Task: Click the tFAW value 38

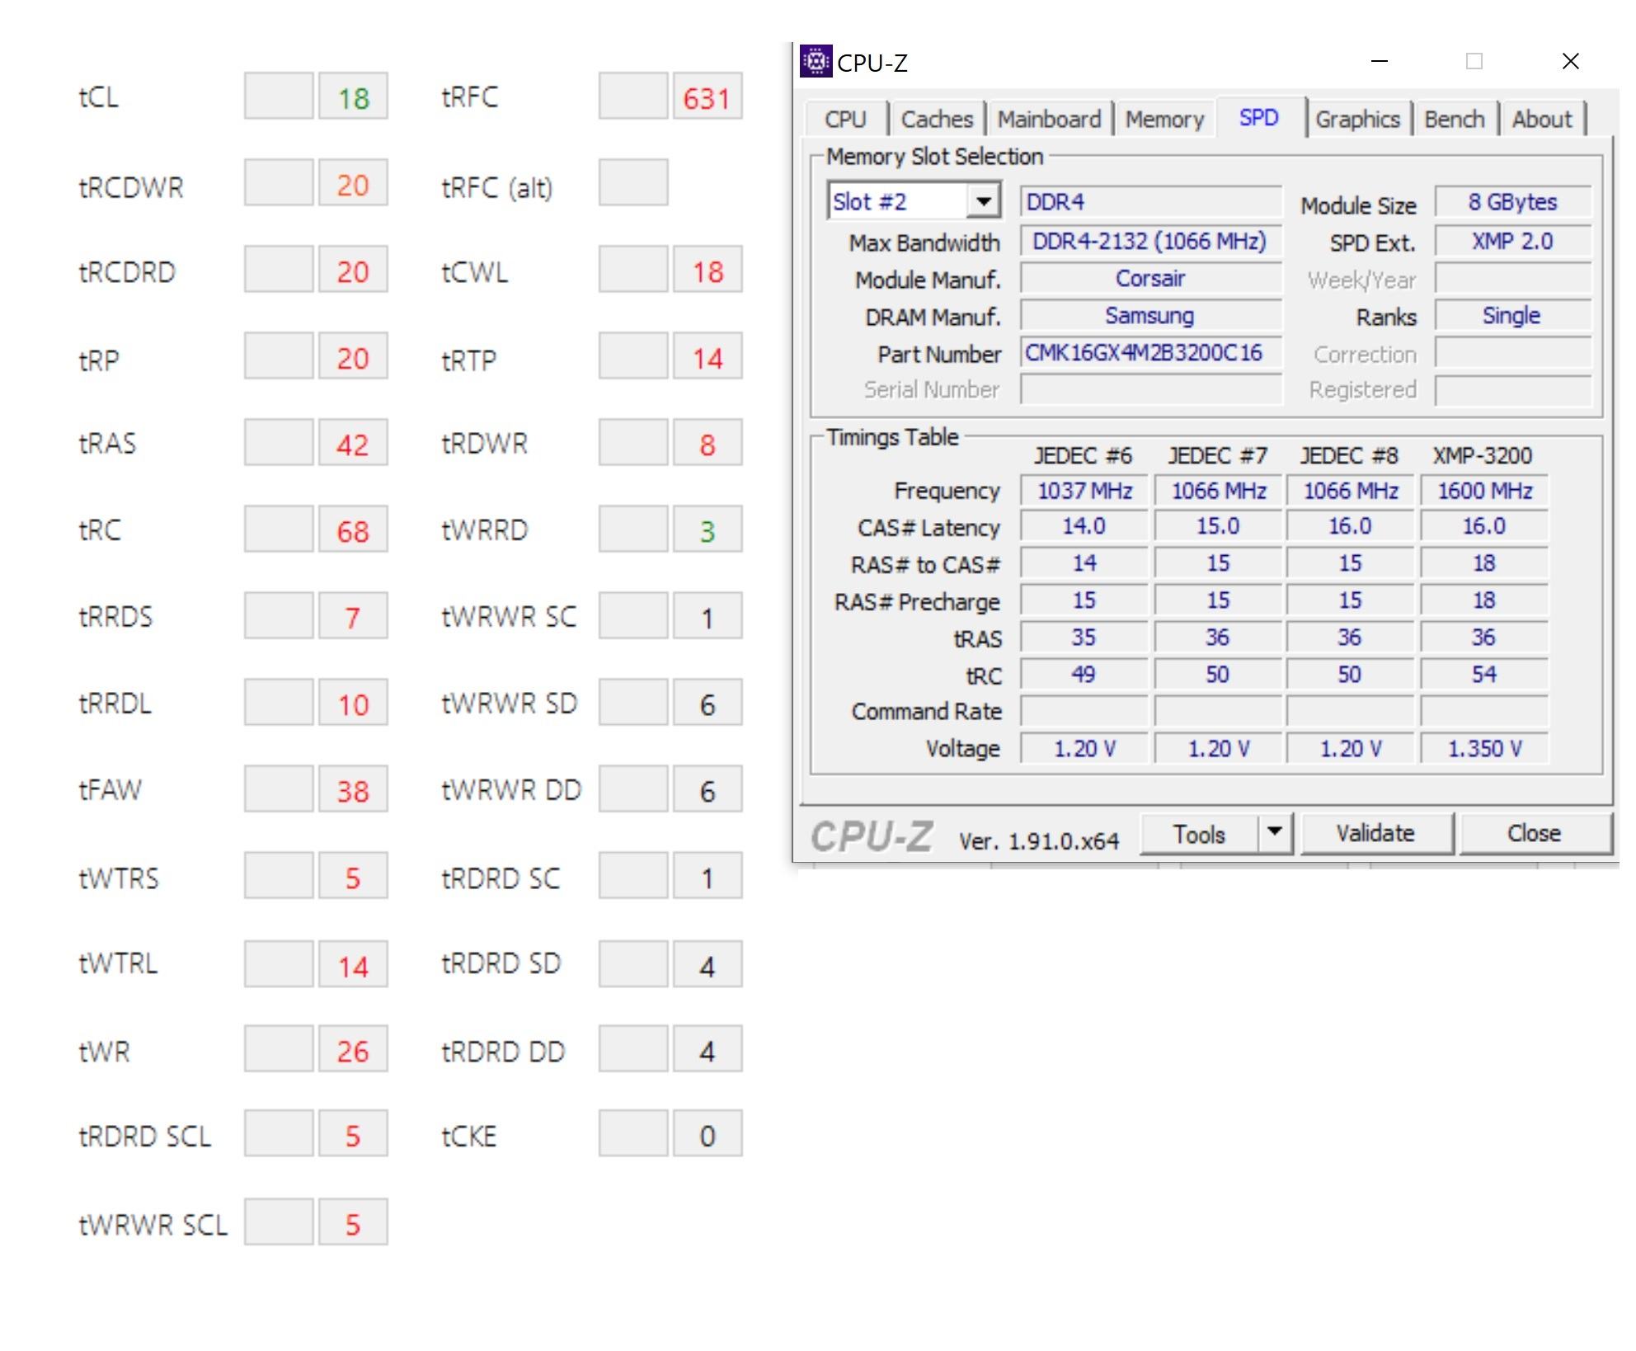Action: pos(353,790)
